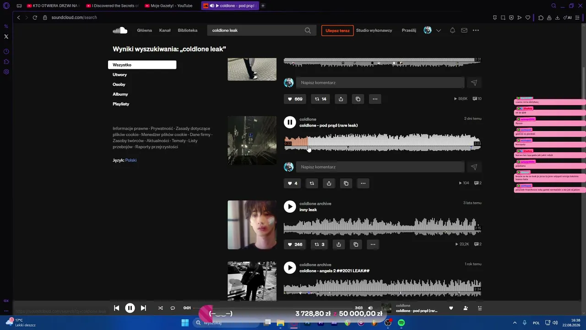This screenshot has height=330, width=586.
Task: Copy link for the 'inny leak' track
Action: [356, 244]
